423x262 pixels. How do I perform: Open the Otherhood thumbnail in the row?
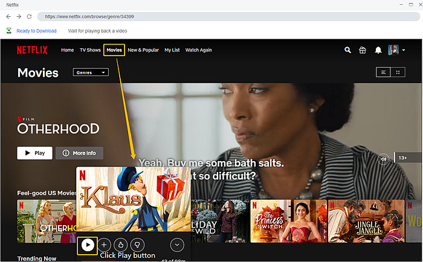point(47,221)
